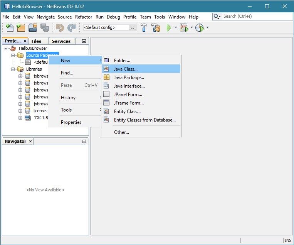Click the Build Project hammer icon
This screenshot has width=294, height=245.
click(x=144, y=28)
